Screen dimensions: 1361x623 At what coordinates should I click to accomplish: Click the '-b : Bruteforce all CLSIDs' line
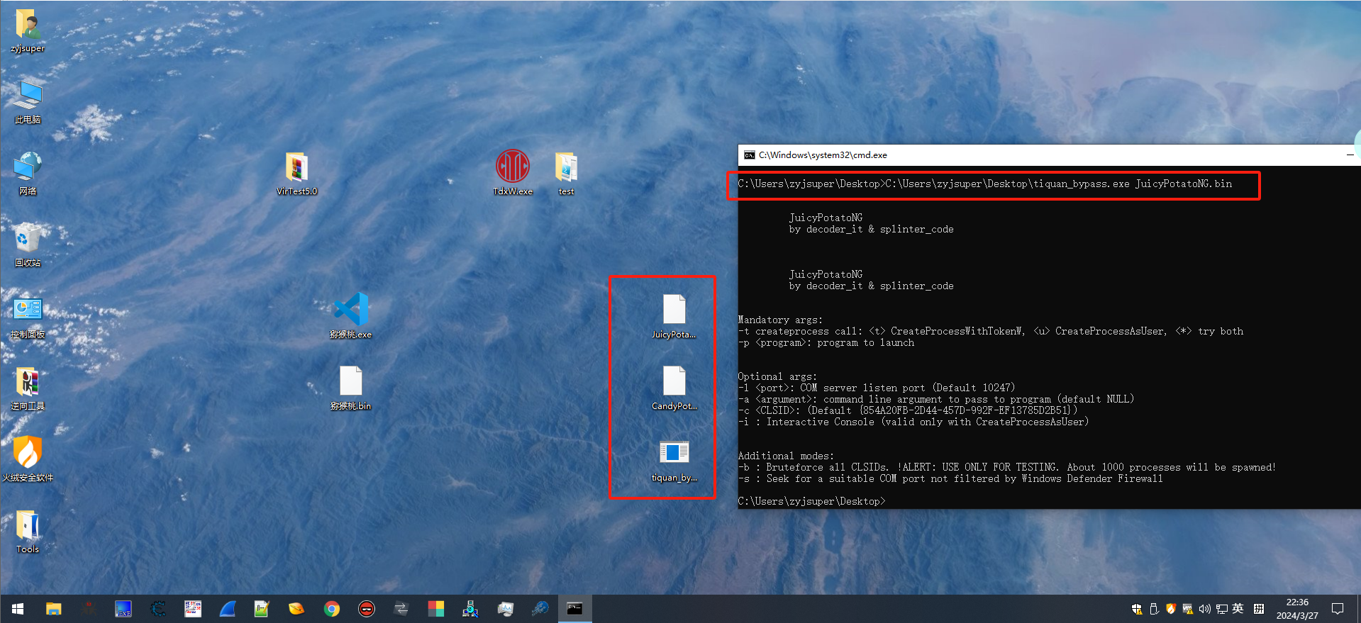[x=1007, y=467]
